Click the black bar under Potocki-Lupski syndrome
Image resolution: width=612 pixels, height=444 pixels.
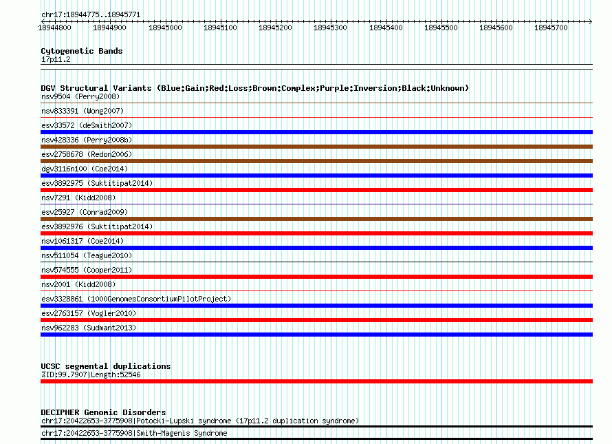point(316,426)
